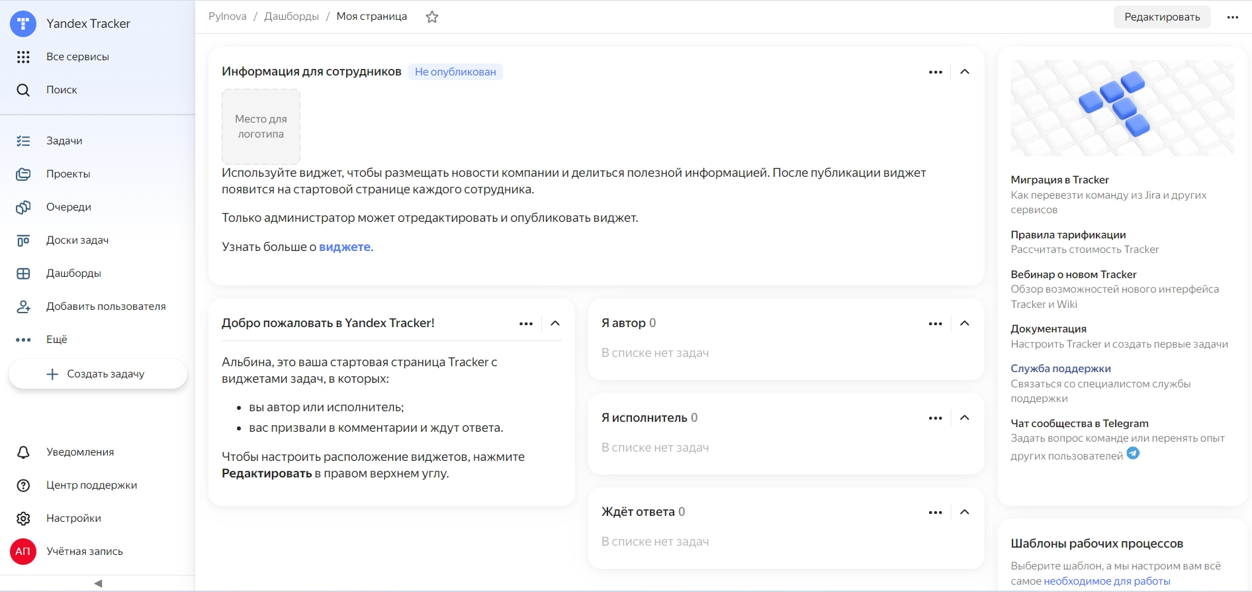Click the АП account avatar
Screen dimensions: 1252x592
(23, 552)
